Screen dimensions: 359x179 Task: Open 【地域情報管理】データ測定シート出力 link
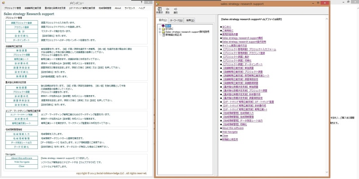coord(242,121)
